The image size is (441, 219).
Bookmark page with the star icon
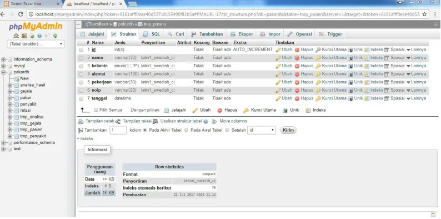pyautogui.click(x=424, y=14)
